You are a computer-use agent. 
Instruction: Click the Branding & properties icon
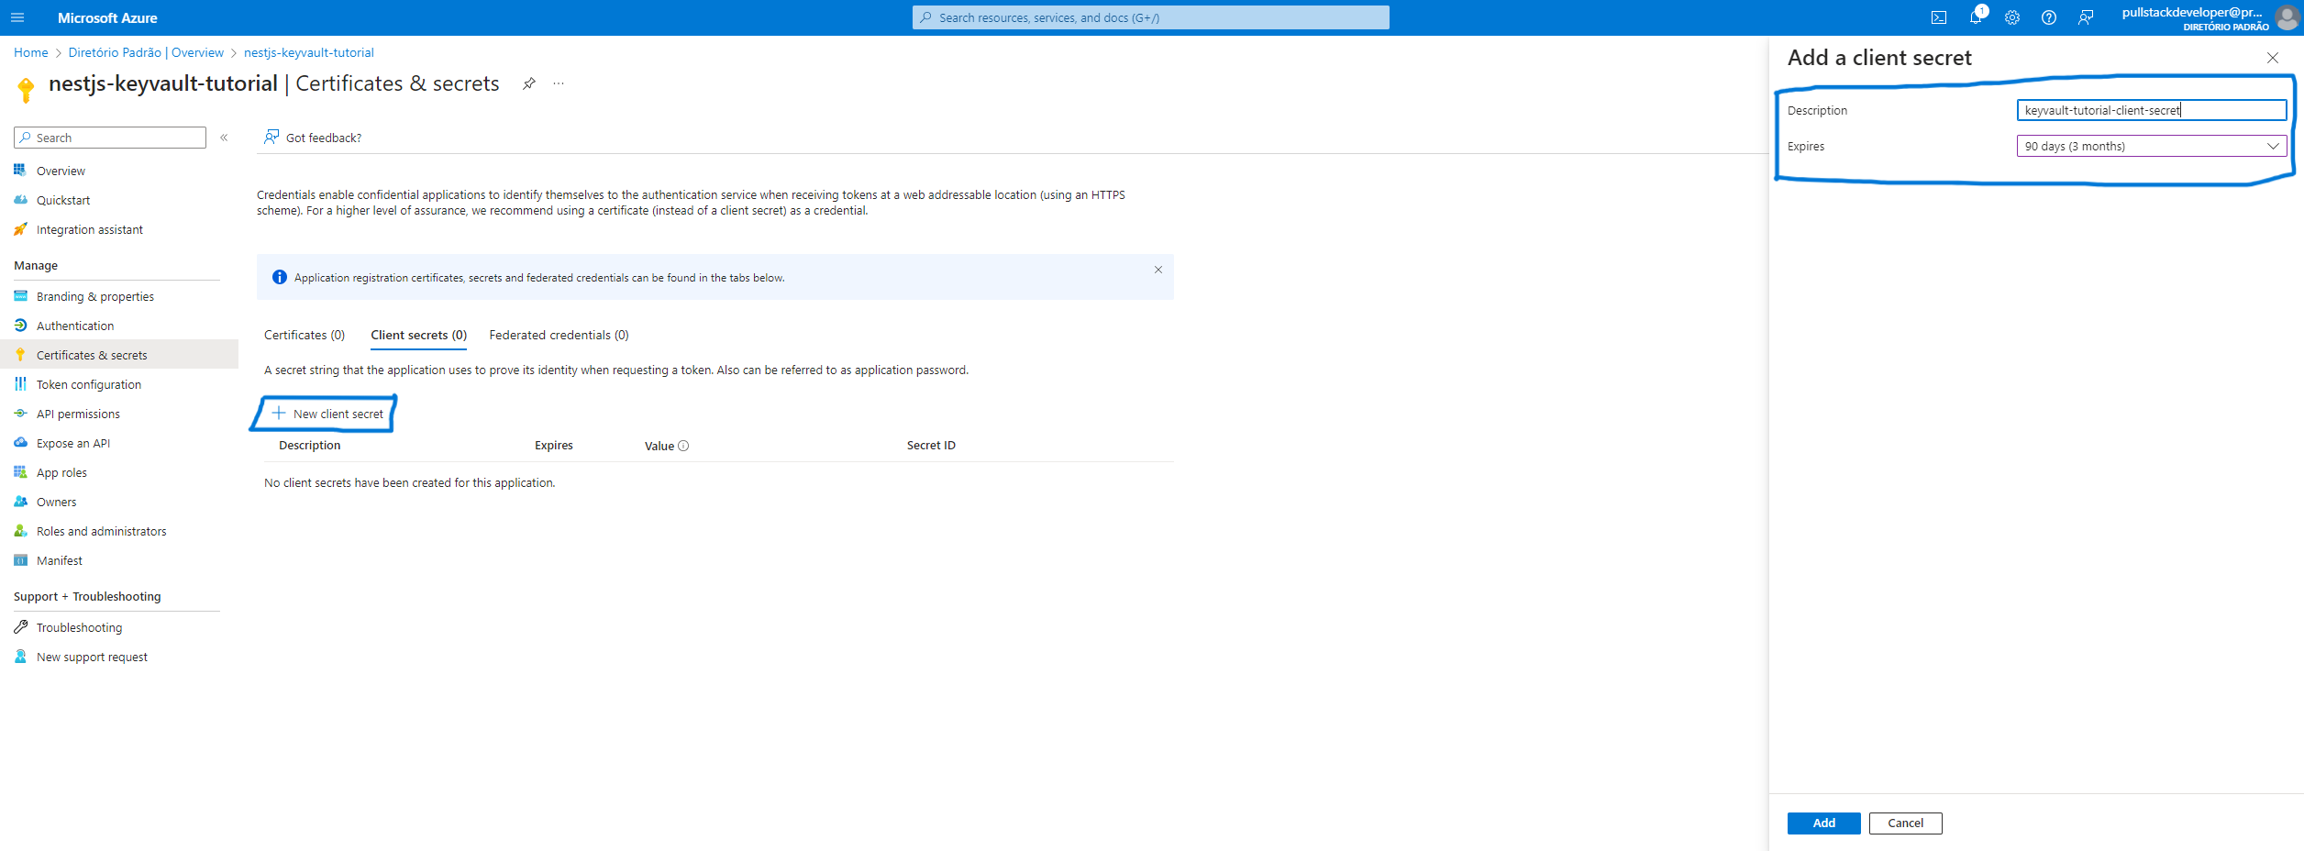point(20,296)
